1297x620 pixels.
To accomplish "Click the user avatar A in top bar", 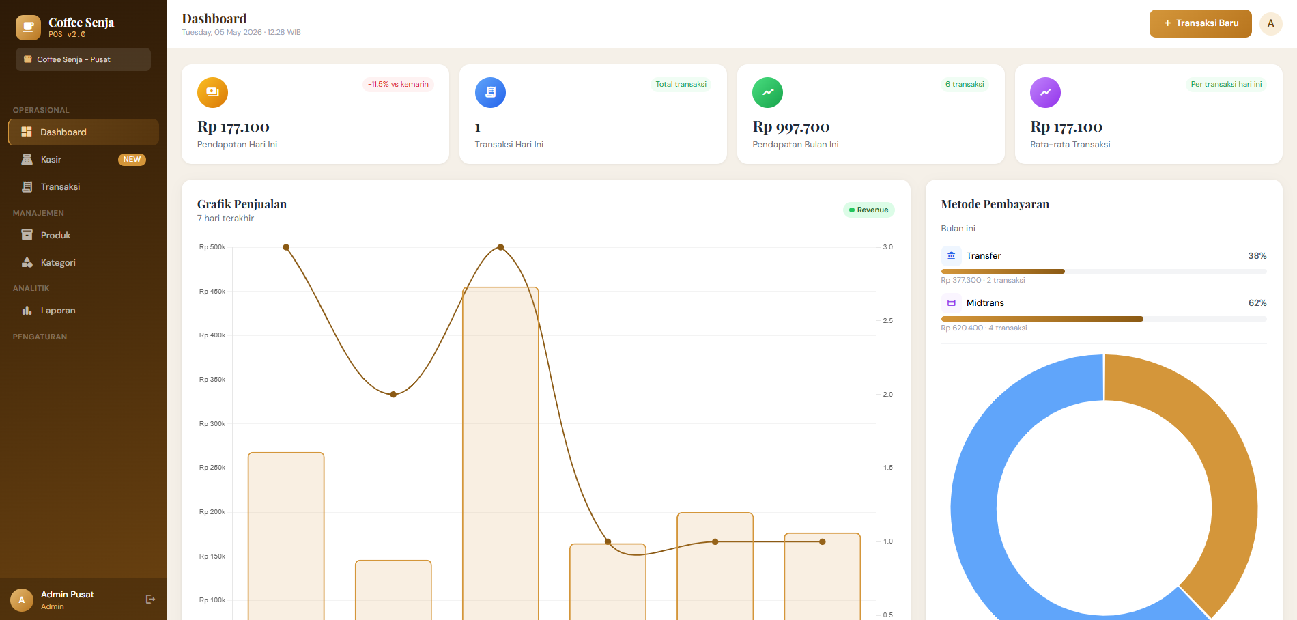I will coord(1270,23).
